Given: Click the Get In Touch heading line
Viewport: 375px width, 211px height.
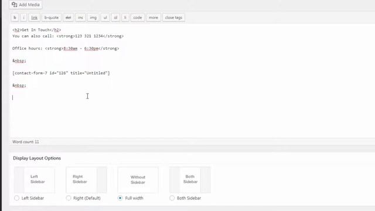Looking at the screenshot, I should (x=37, y=30).
